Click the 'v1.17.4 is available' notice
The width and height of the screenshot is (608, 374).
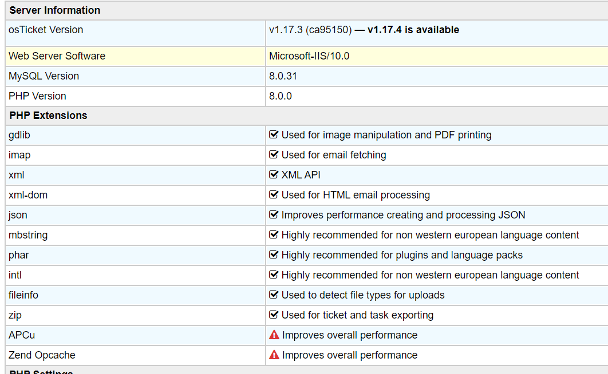[x=413, y=30]
